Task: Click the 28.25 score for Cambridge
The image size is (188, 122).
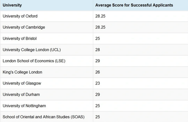Action: point(100,27)
